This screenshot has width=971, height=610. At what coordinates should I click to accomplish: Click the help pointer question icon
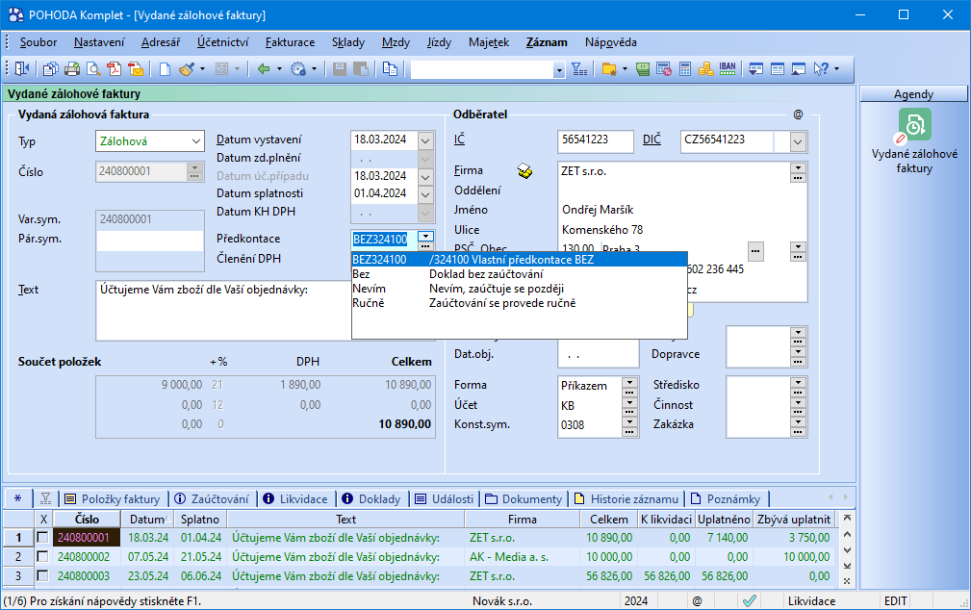point(821,68)
